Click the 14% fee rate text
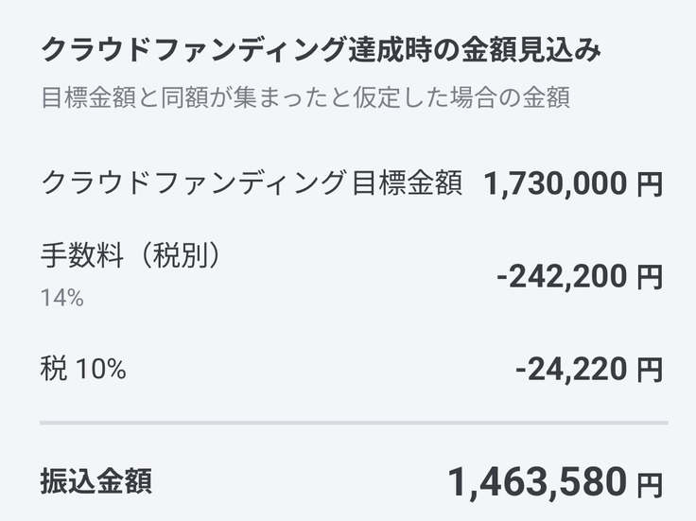This screenshot has height=521, width=696. (x=61, y=298)
